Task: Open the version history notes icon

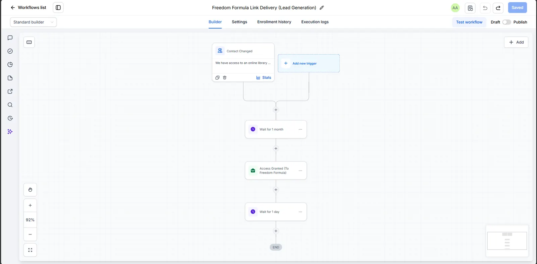Action: pyautogui.click(x=470, y=8)
